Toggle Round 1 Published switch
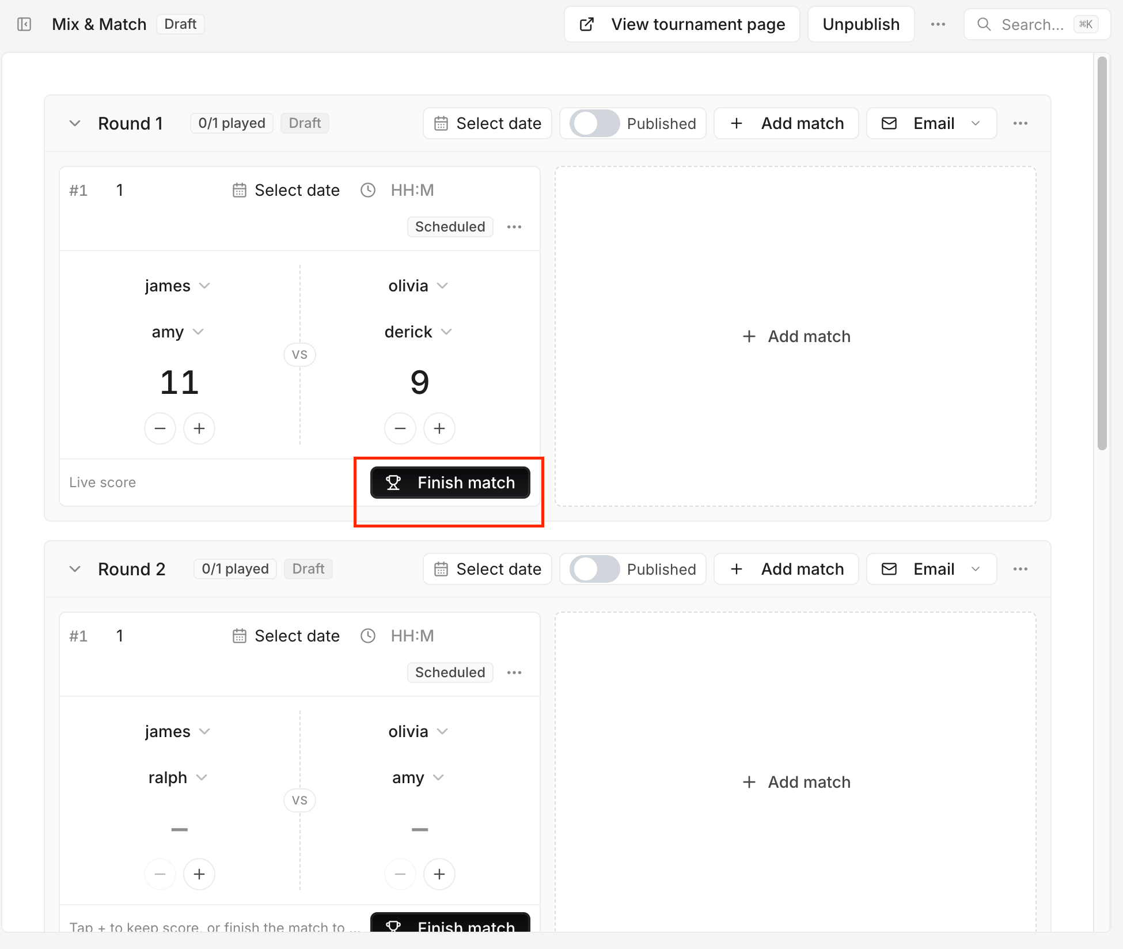 click(x=595, y=123)
